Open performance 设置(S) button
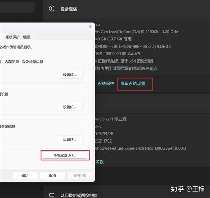This screenshot has height=198, width=210. point(70,75)
